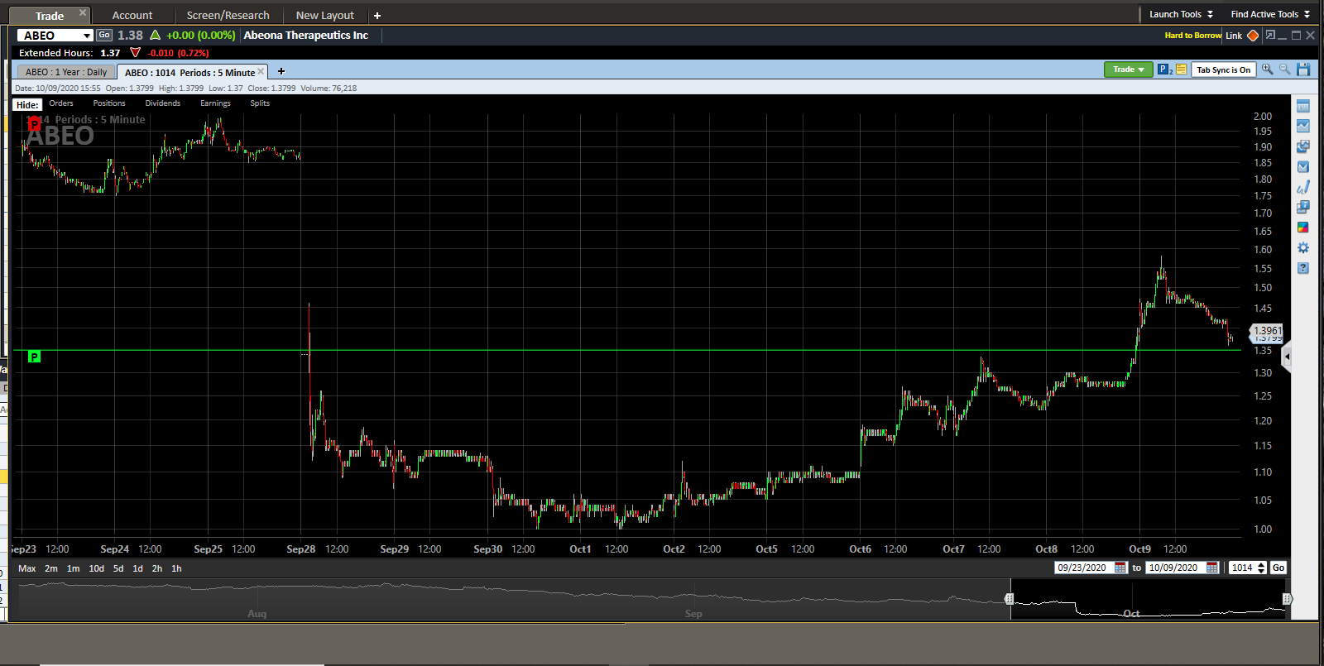Viewport: 1324px width, 666px height.
Task: Click Go next to the periods field
Action: tap(1278, 568)
